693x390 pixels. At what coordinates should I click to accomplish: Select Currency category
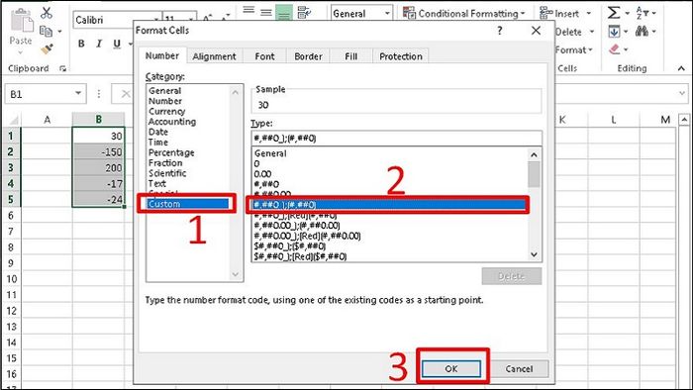pyautogui.click(x=166, y=111)
